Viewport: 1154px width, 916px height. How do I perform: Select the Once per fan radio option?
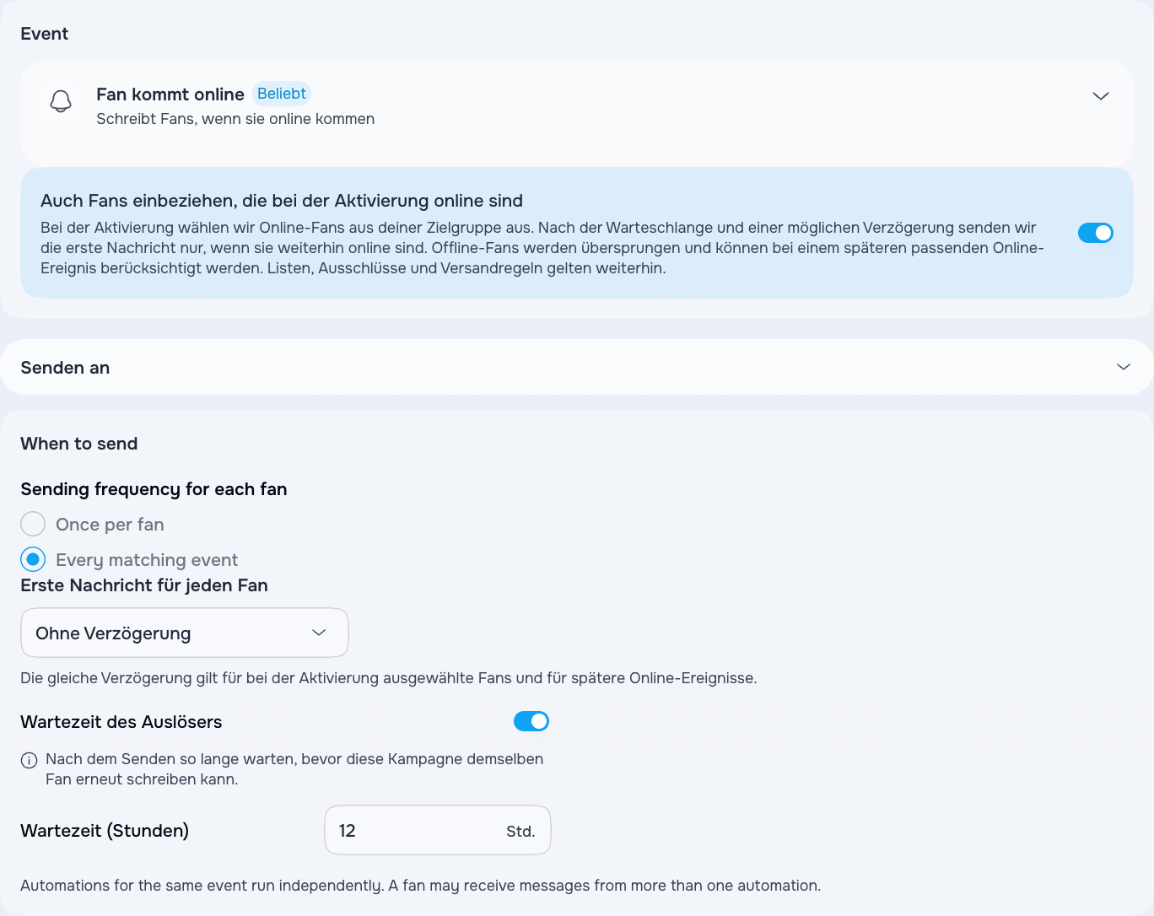33,524
